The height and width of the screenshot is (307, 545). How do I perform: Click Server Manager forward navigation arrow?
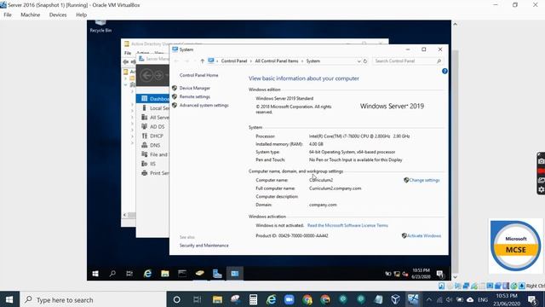coord(158,75)
